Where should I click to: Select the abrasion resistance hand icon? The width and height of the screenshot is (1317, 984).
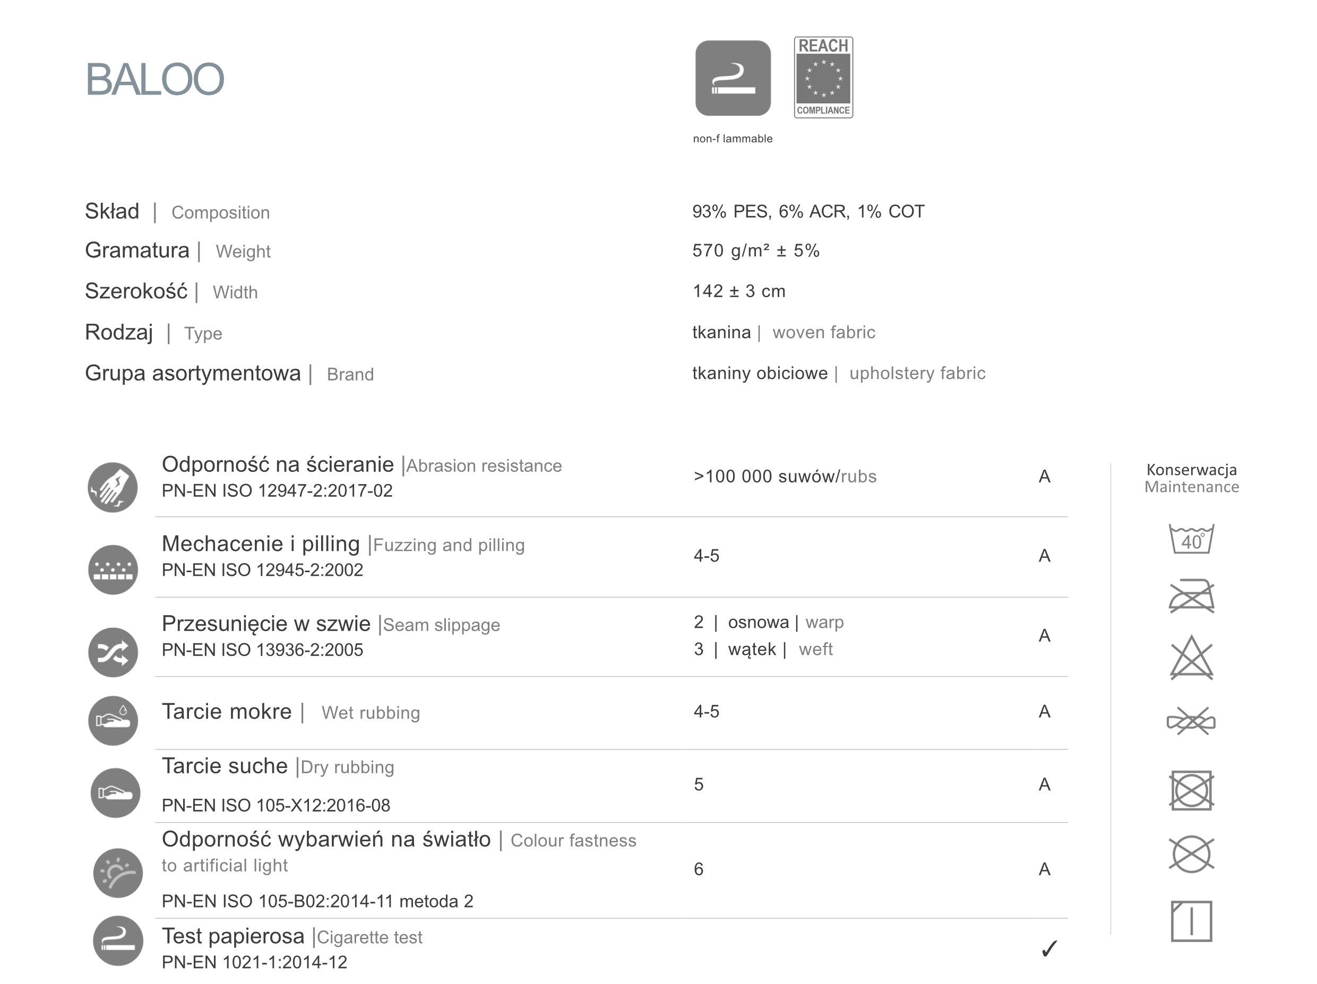(113, 487)
